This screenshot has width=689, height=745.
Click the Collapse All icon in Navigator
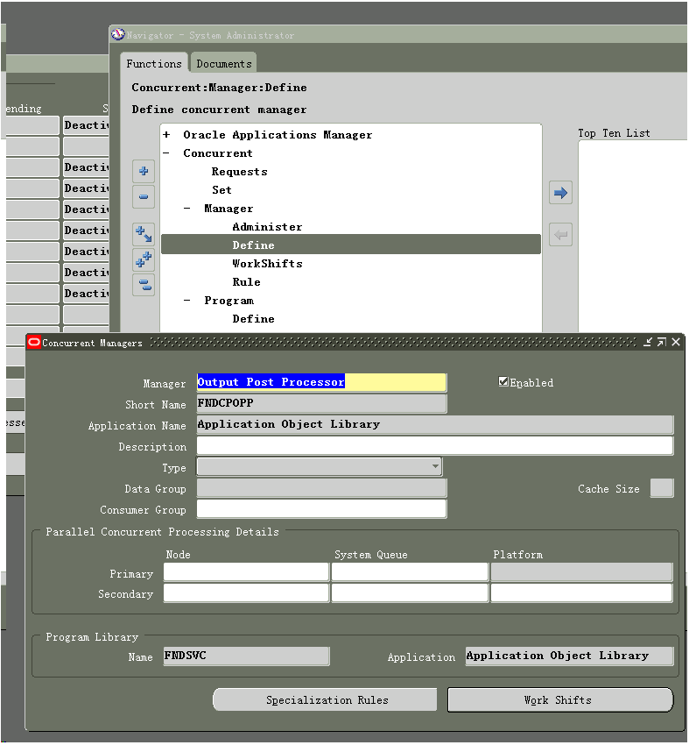(x=144, y=285)
